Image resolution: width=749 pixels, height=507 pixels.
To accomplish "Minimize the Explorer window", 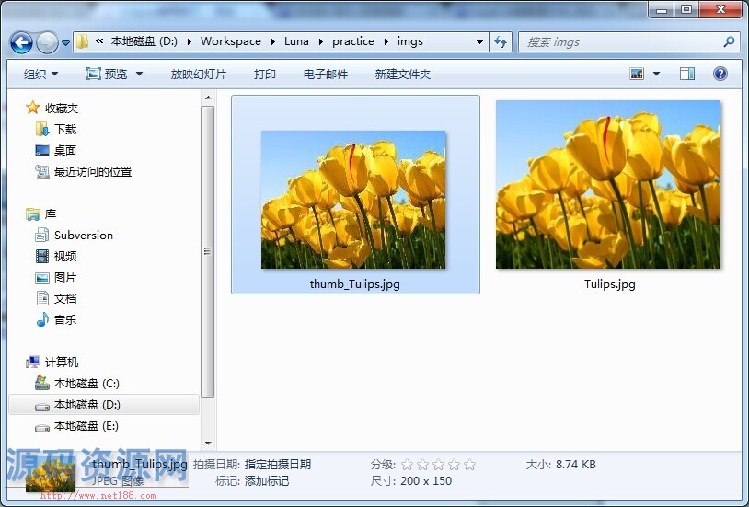I will coord(662,9).
